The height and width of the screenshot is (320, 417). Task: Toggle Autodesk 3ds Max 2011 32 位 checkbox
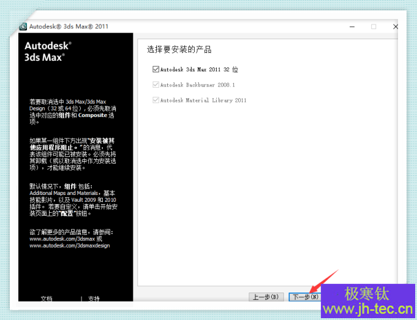pyautogui.click(x=156, y=69)
